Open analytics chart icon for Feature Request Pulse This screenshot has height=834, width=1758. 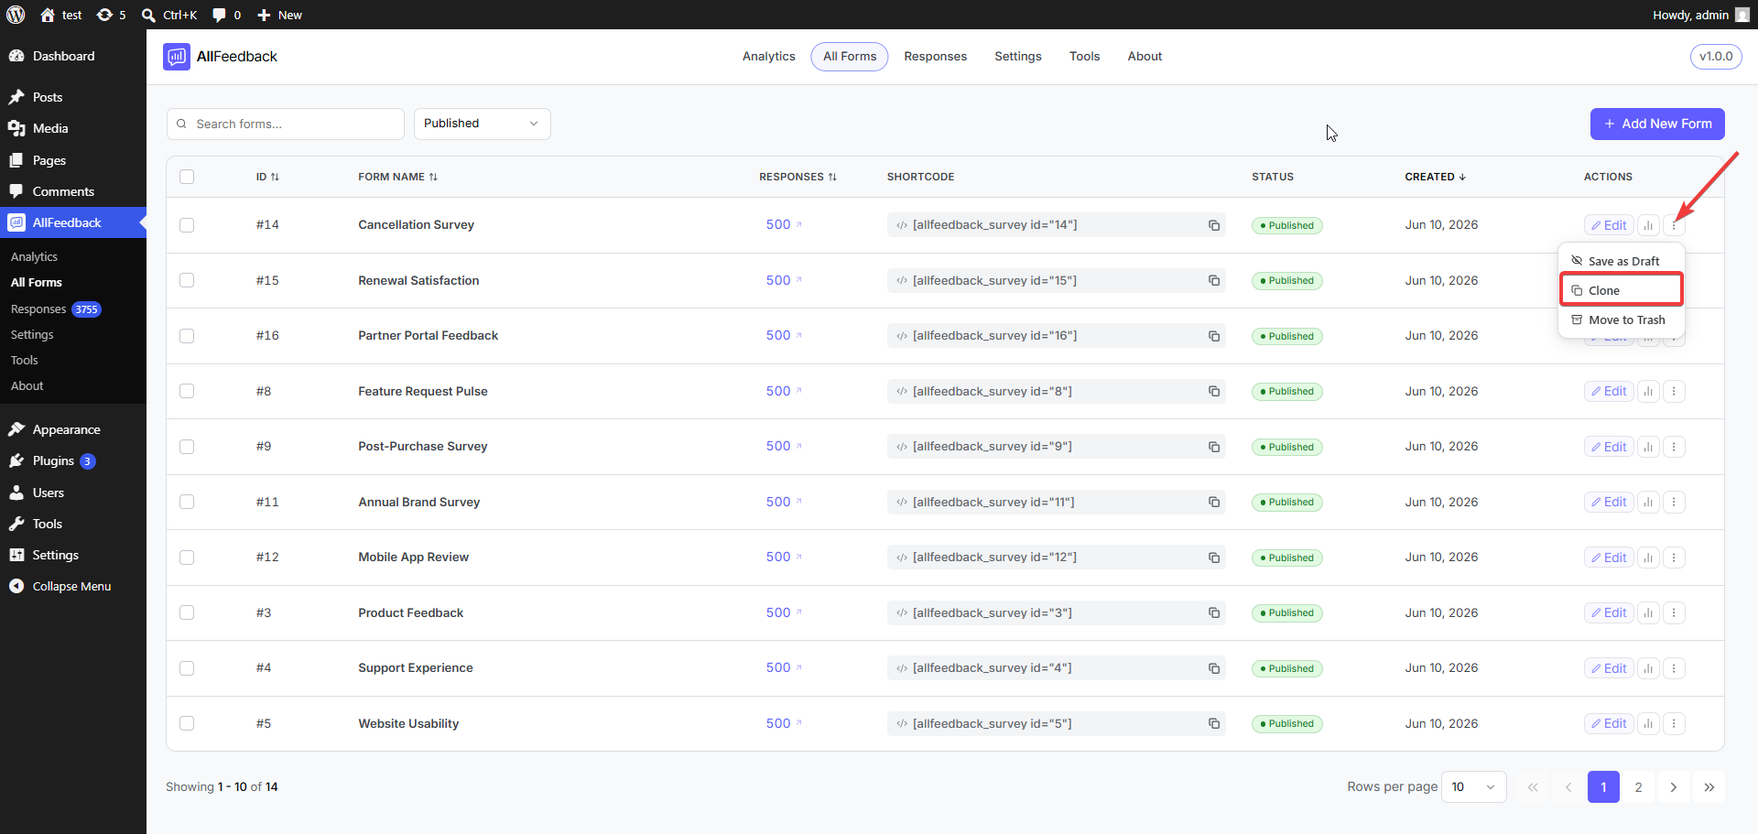[x=1648, y=392]
